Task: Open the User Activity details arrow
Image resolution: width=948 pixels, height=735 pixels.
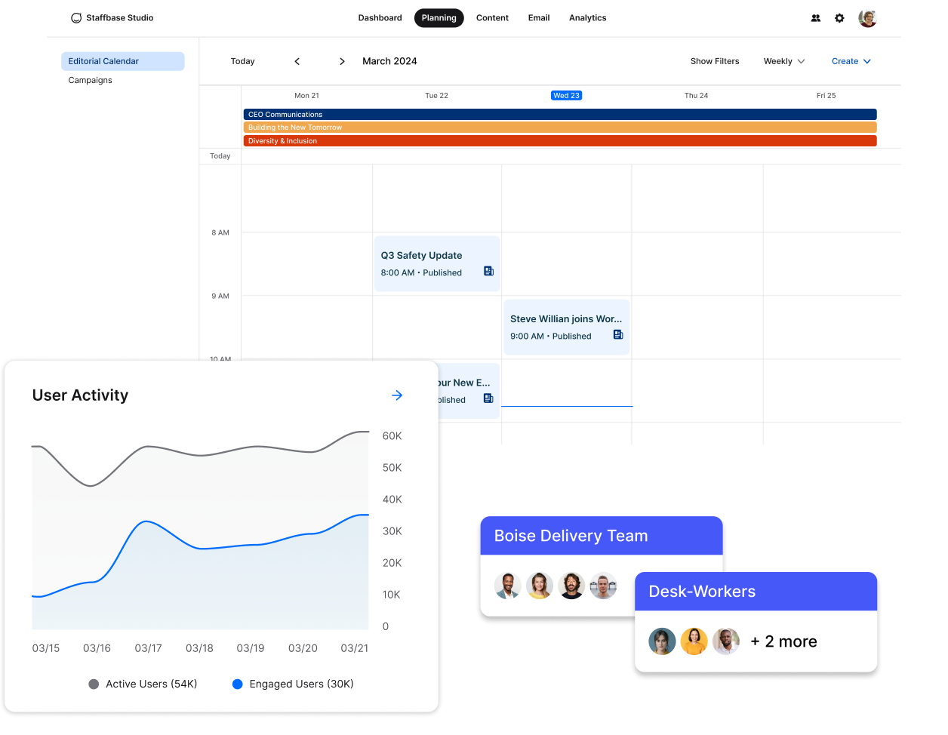Action: pyautogui.click(x=397, y=395)
